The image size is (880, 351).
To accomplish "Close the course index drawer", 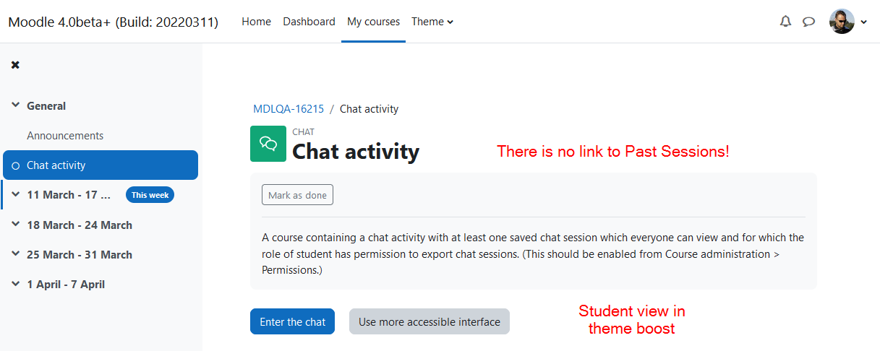I will coord(15,65).
